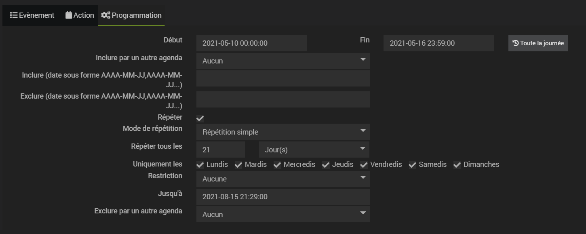Switch to the Action tab
The image size is (586, 234).
pos(79,15)
